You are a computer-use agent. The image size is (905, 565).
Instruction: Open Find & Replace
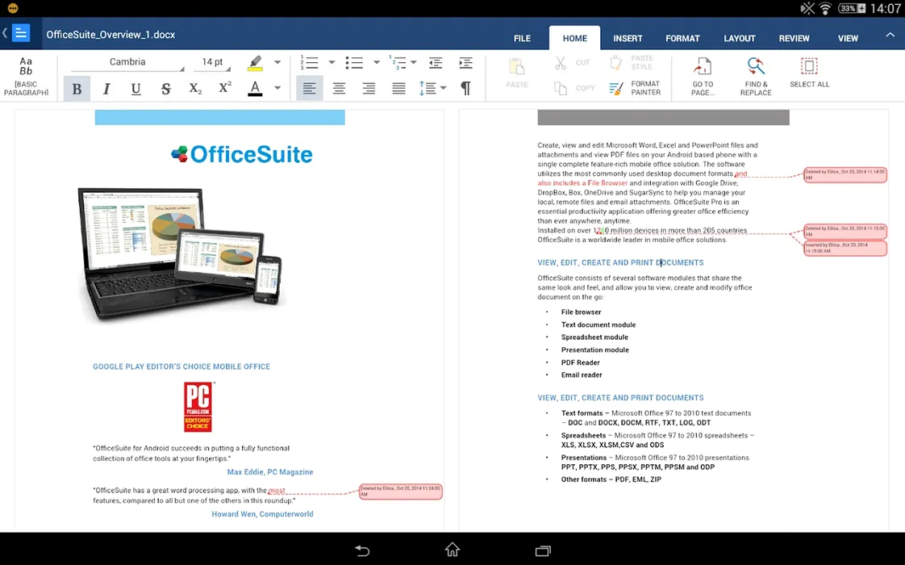point(756,76)
